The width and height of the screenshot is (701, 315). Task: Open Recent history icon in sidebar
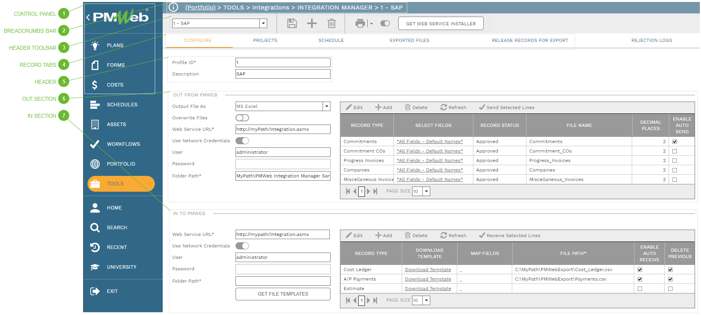(95, 247)
